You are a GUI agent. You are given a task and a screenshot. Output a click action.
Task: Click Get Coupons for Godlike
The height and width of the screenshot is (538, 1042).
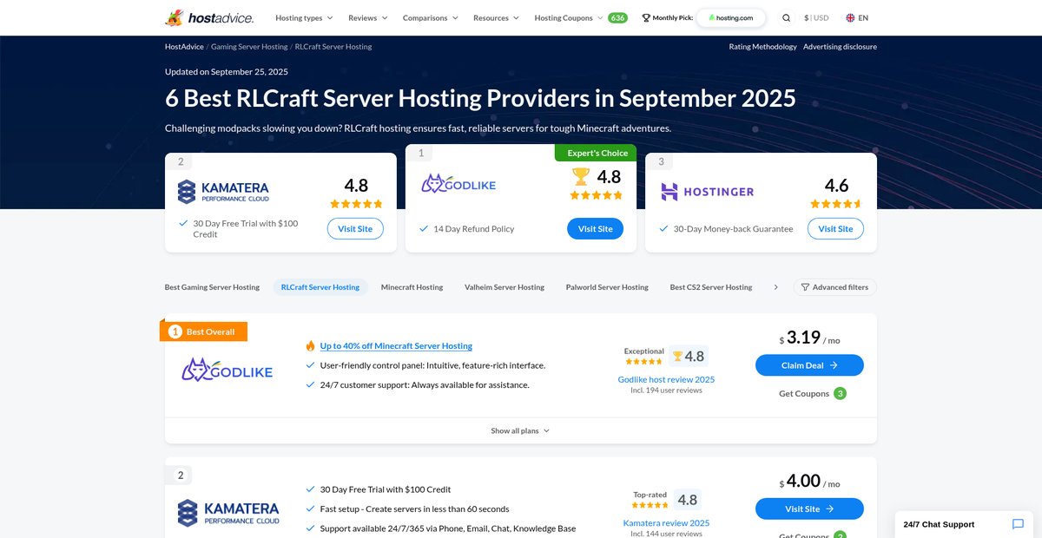click(802, 393)
